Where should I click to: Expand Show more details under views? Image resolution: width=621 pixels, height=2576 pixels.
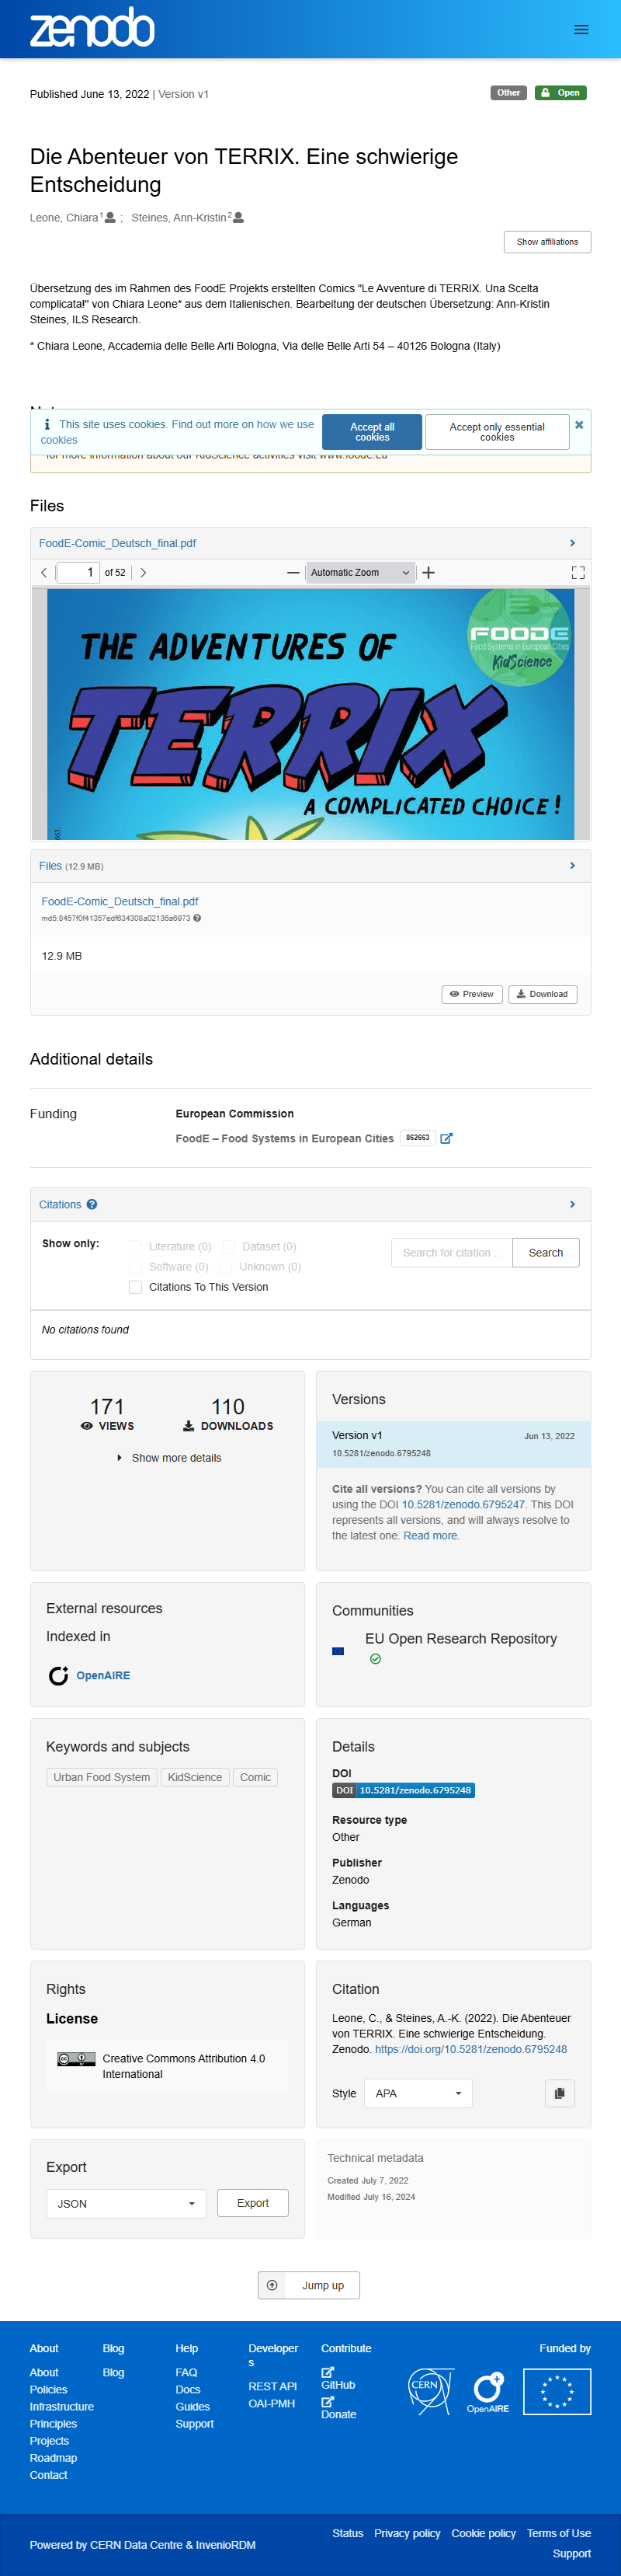click(x=168, y=1458)
